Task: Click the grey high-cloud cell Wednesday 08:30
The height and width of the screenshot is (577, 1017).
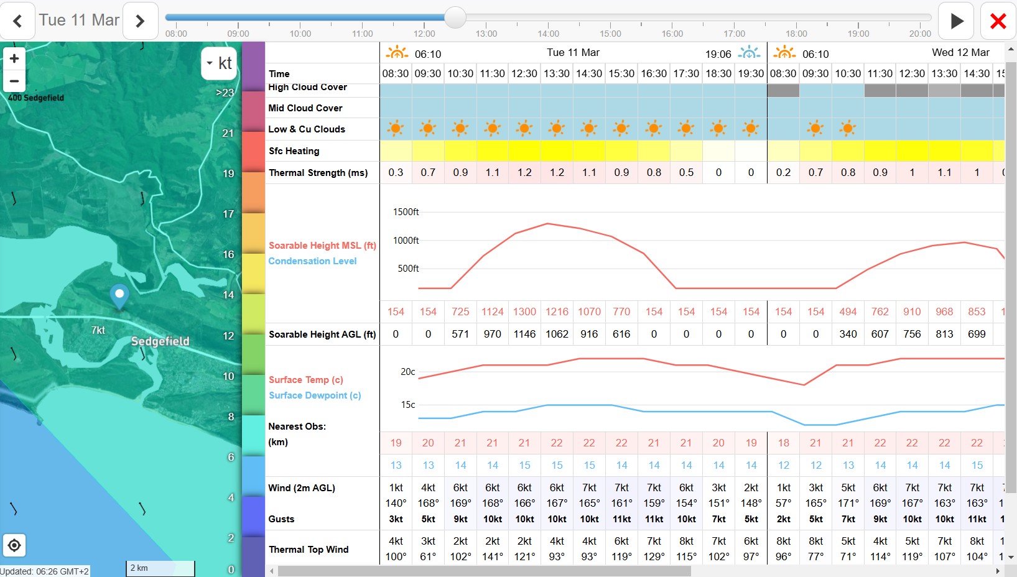Action: (x=783, y=91)
